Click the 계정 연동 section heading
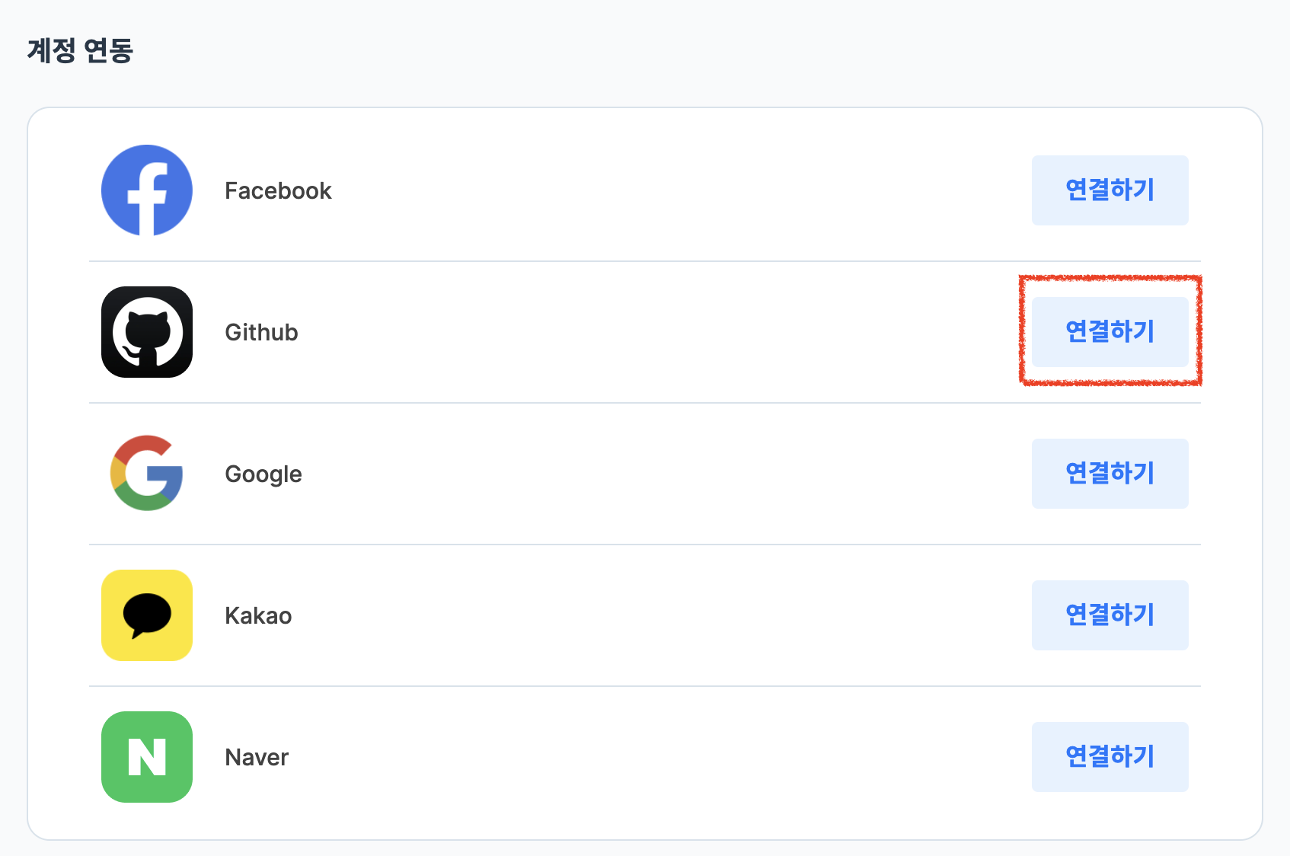1290x856 pixels. point(80,50)
